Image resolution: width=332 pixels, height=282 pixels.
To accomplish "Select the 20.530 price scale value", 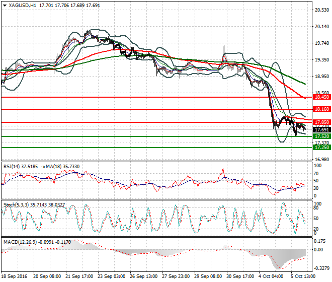I will 322,10.
